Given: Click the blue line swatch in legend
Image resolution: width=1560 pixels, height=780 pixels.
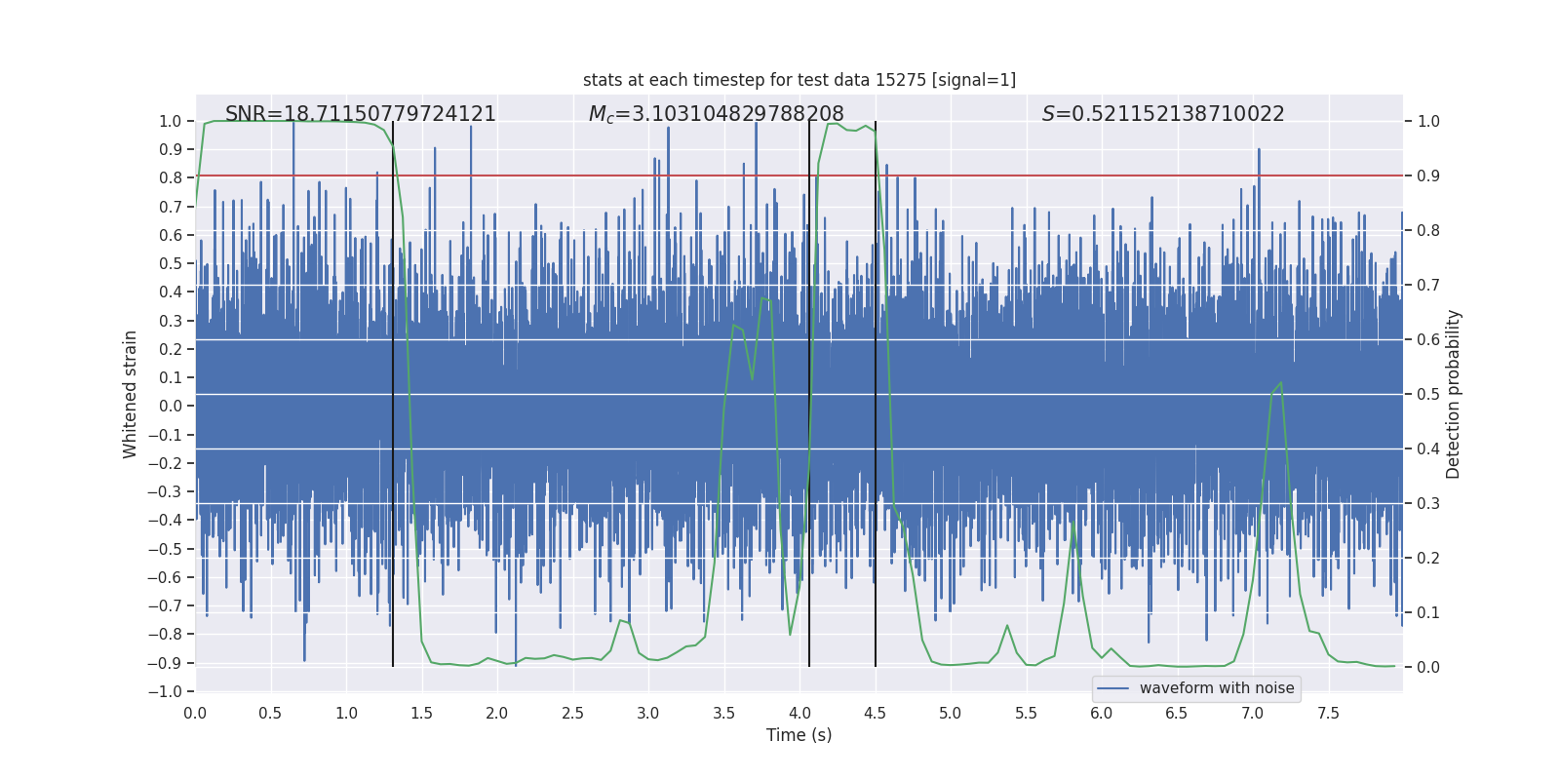Looking at the screenshot, I should (1113, 688).
